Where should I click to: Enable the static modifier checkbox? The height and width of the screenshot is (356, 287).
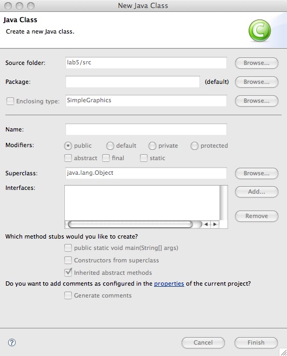(144, 158)
